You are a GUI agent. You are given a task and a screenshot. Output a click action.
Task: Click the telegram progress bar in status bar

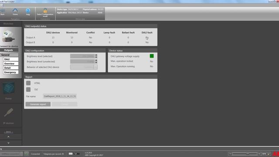[x=74, y=154]
